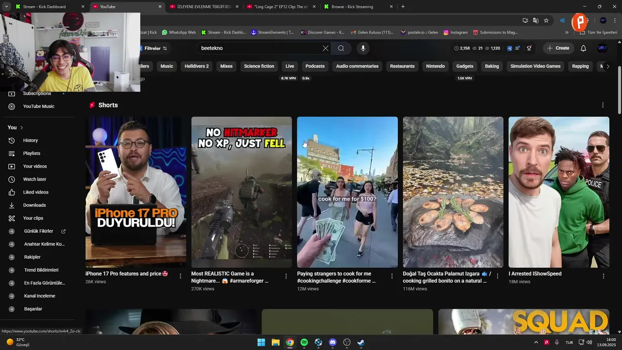Open File Explorer from the taskbar
Screen dimensions: 622x350
[276, 342]
